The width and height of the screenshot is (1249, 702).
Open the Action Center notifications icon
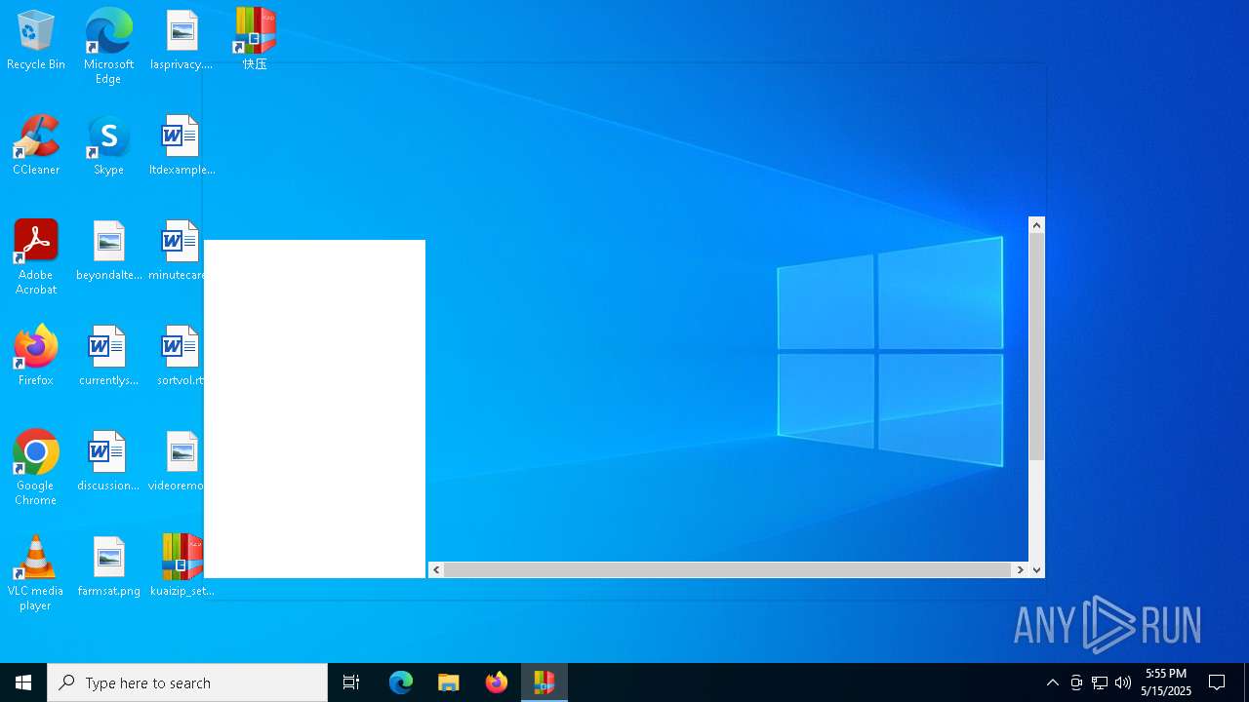1217,682
